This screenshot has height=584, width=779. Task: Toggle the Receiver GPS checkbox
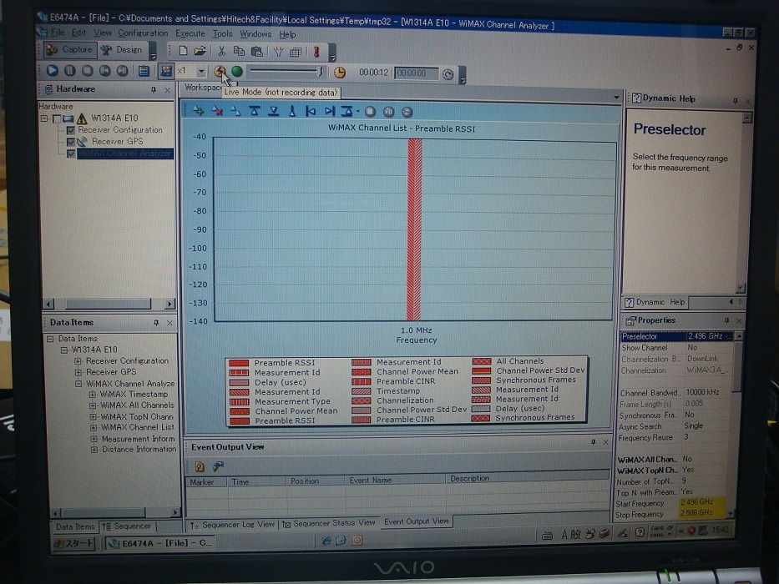click(70, 142)
